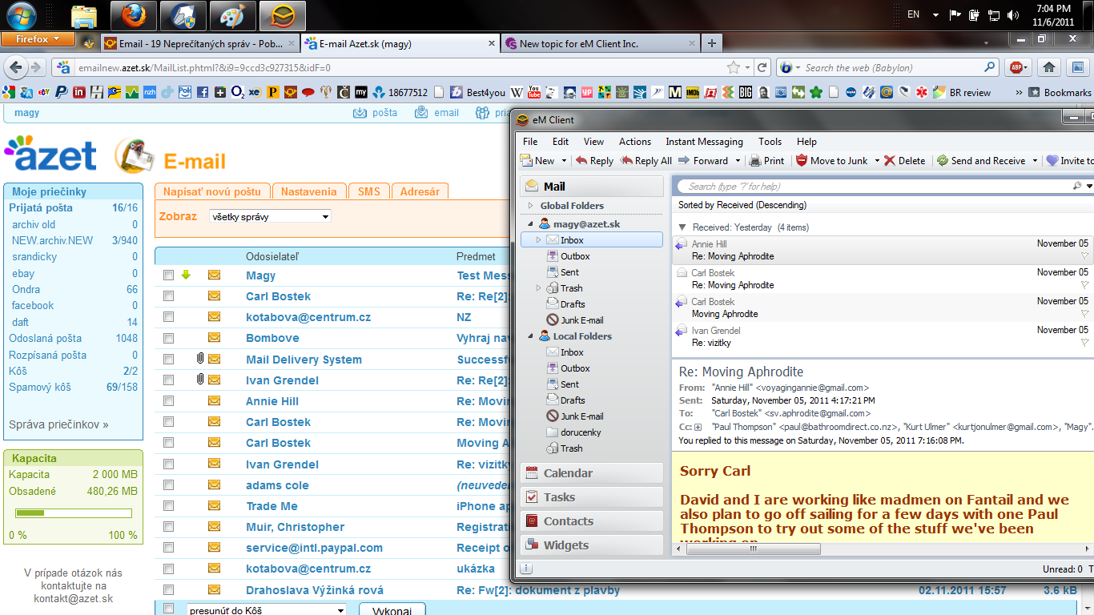Screen dimensions: 1094x615
Task: Check the service@intl.paypal.com message checkbox
Action: coord(168,548)
